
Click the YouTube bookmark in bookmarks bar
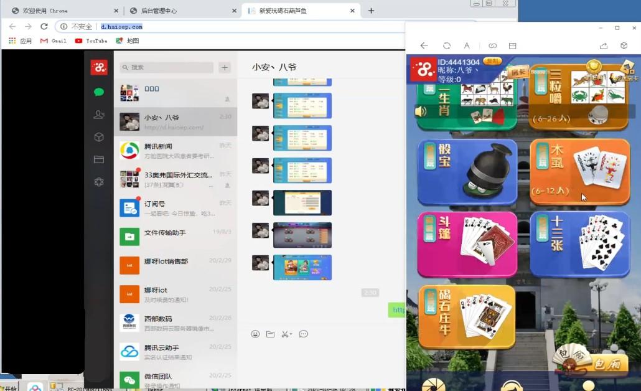click(x=91, y=41)
